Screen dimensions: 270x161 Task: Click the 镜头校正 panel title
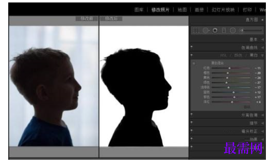tap(249, 131)
